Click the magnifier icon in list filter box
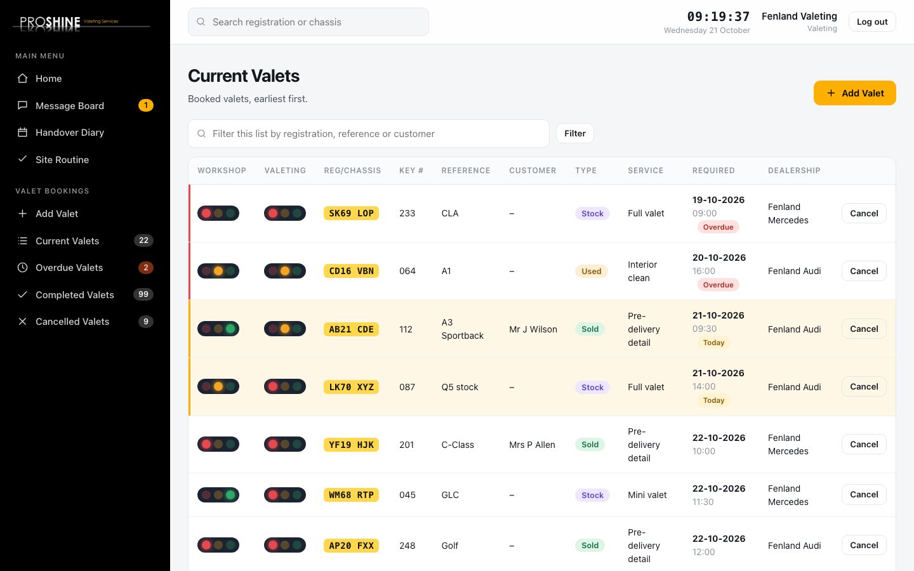The height and width of the screenshot is (571, 914). [x=201, y=133]
